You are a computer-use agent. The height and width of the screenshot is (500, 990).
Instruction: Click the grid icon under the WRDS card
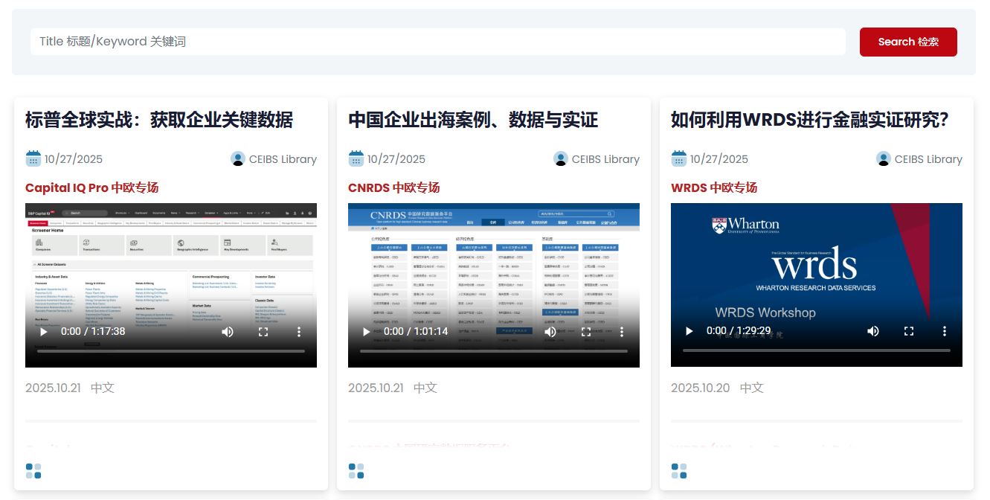pyautogui.click(x=679, y=471)
